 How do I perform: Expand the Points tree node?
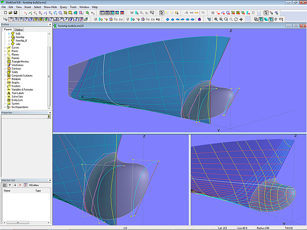click(x=5, y=51)
